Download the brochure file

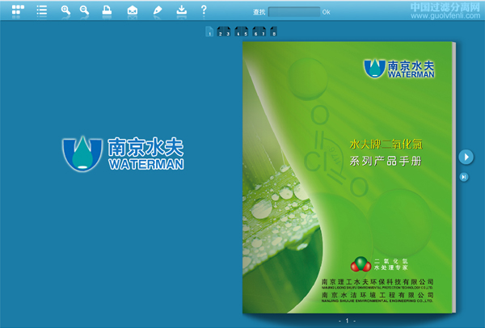pos(182,10)
